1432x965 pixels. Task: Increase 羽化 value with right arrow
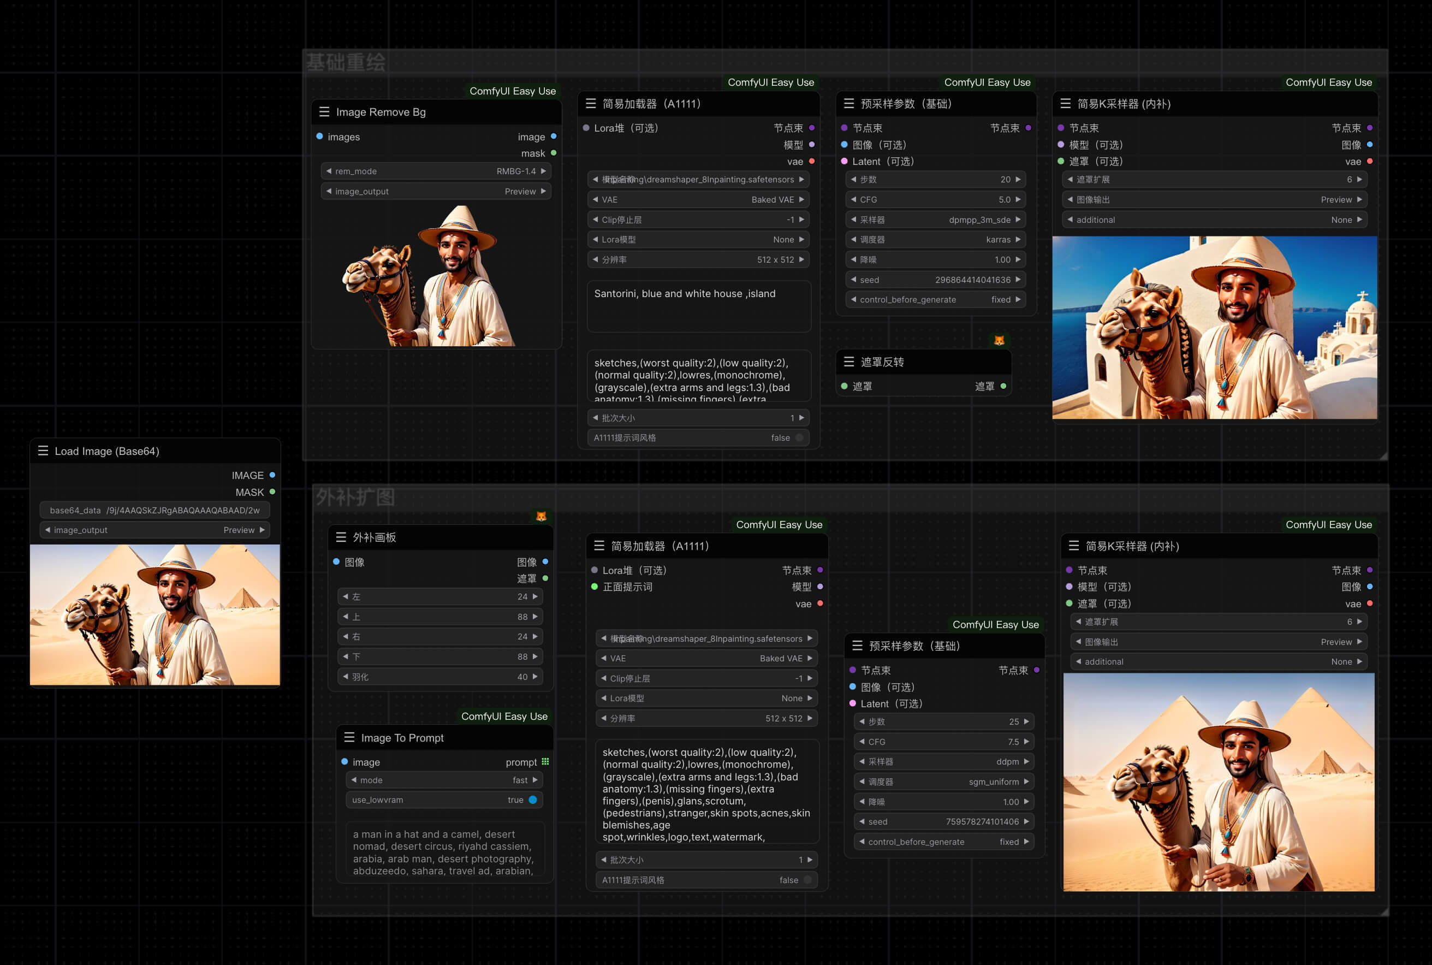(535, 677)
